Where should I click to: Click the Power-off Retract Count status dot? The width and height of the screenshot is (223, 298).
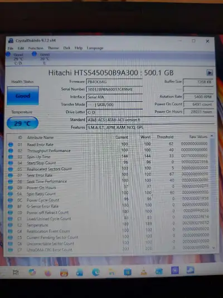(11, 212)
